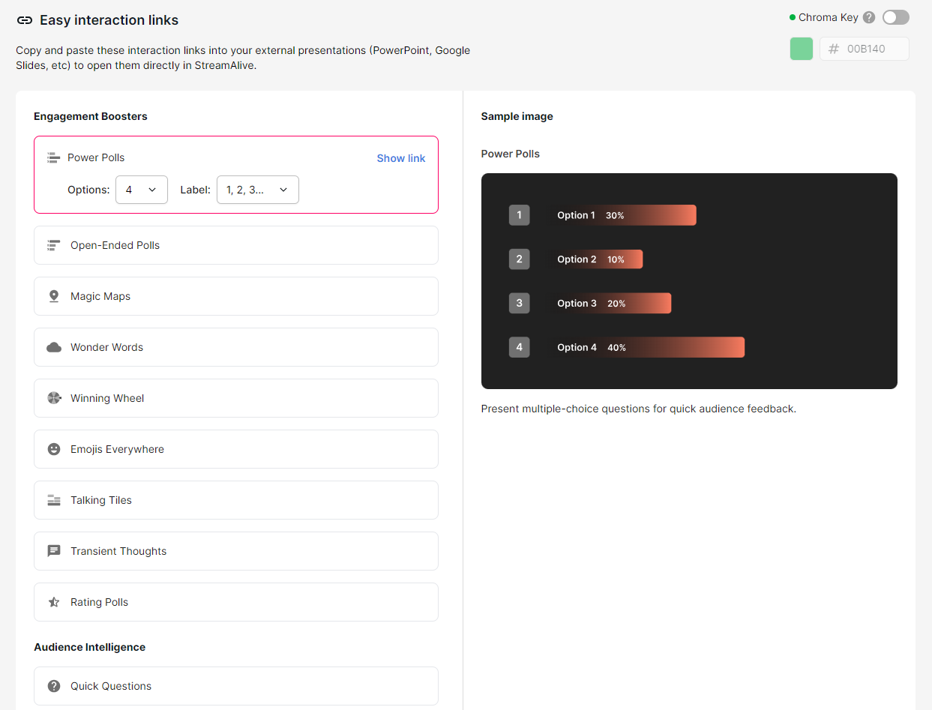The height and width of the screenshot is (710, 932).
Task: Click the green chroma color swatch
Action: (x=802, y=49)
